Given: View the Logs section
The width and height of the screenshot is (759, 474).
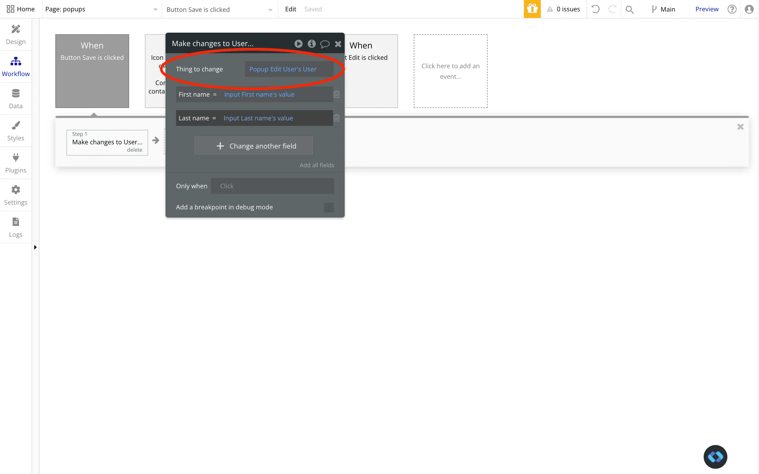Looking at the screenshot, I should (16, 227).
